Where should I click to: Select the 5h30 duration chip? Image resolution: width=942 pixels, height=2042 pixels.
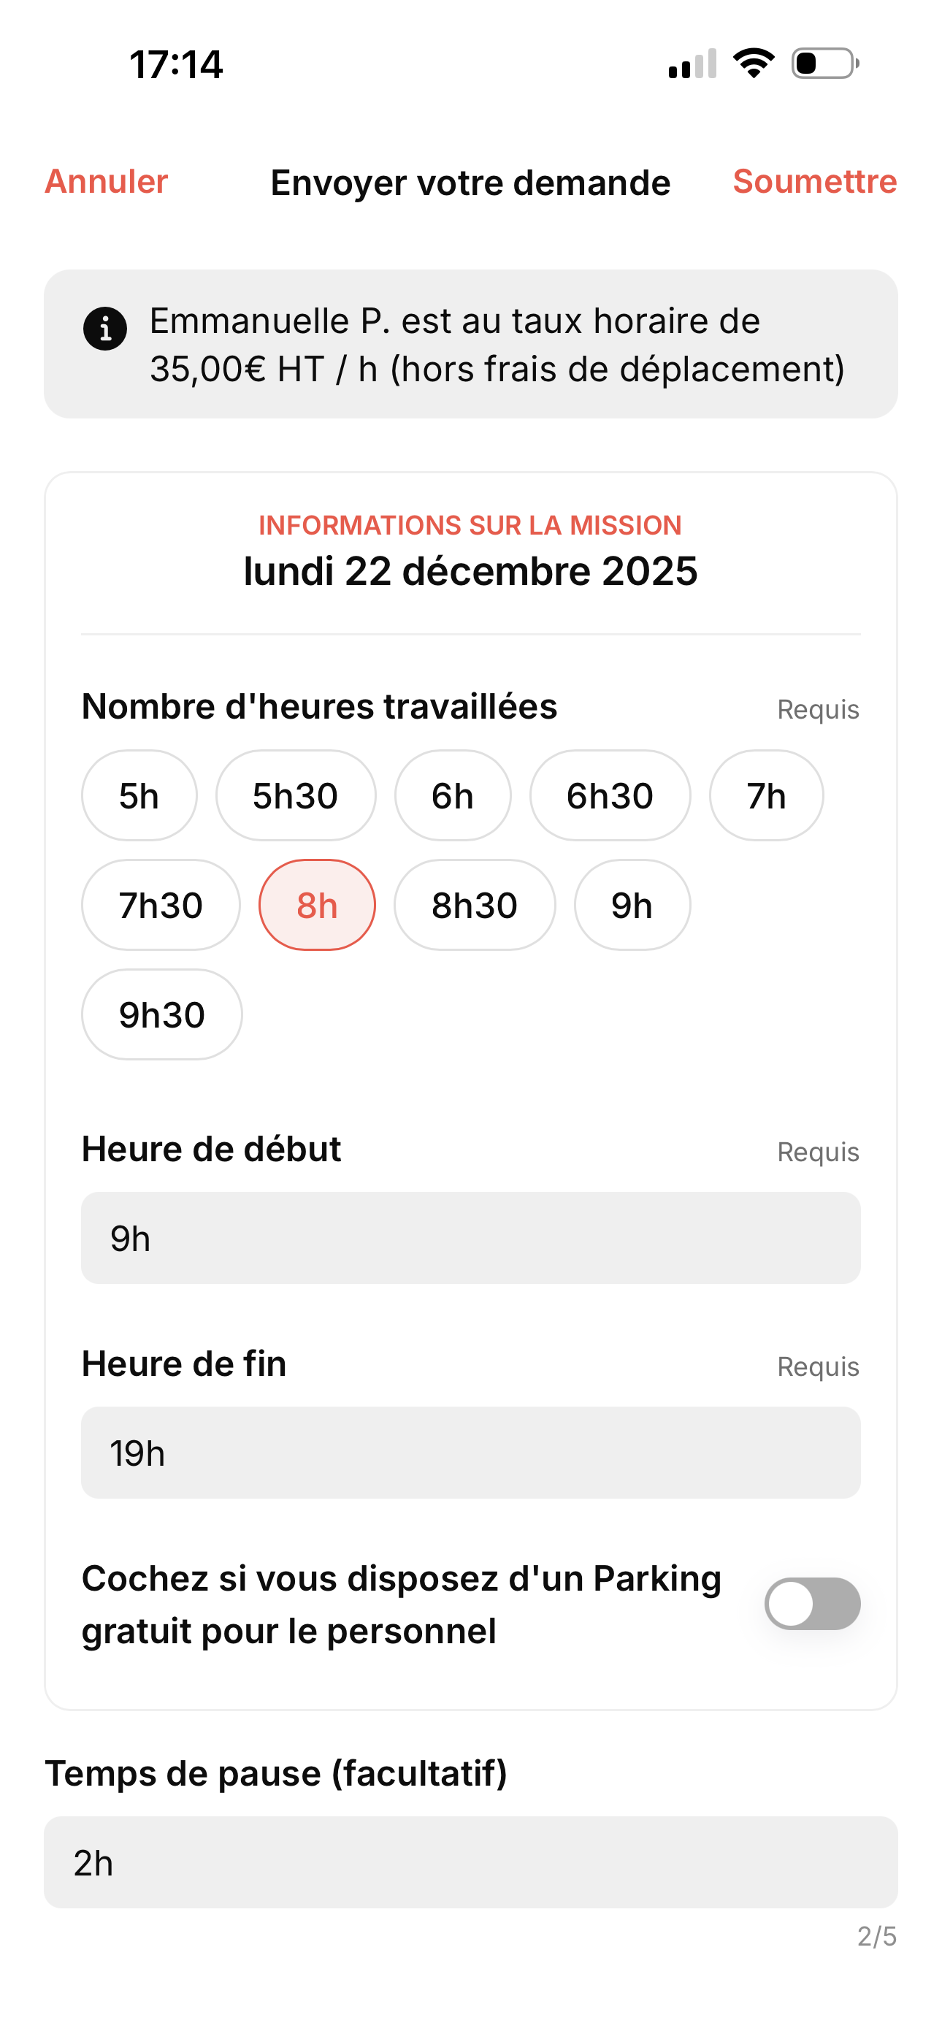[295, 795]
